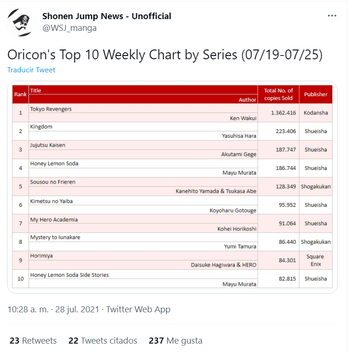Screen dimensions: 362x352
Task: Click the tweet text about Oricon's Top 10
Action: click(165, 55)
